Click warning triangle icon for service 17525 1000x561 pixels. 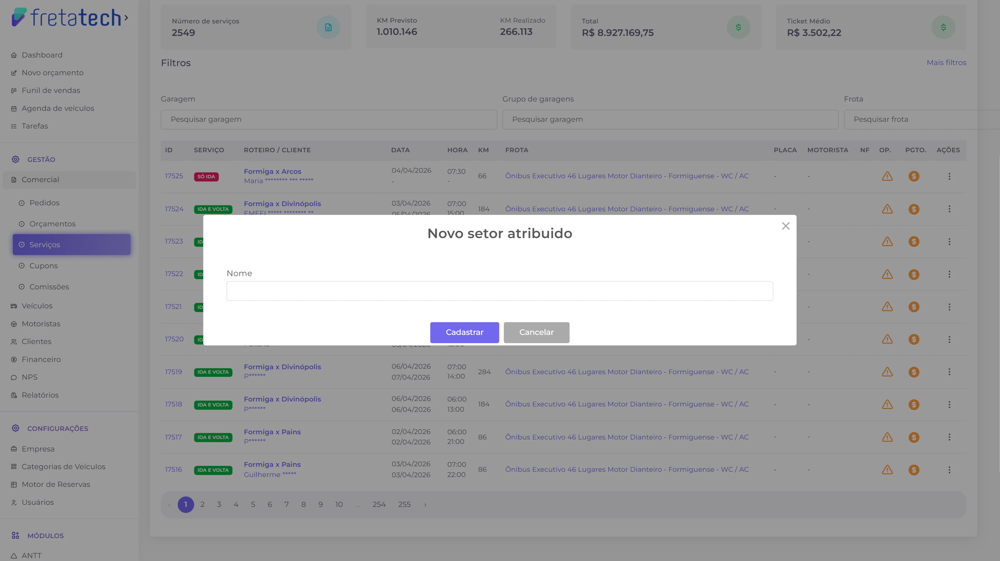887,176
